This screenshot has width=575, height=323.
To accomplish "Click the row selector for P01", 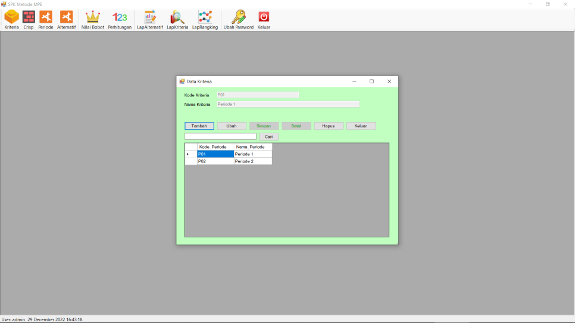I will [191, 154].
